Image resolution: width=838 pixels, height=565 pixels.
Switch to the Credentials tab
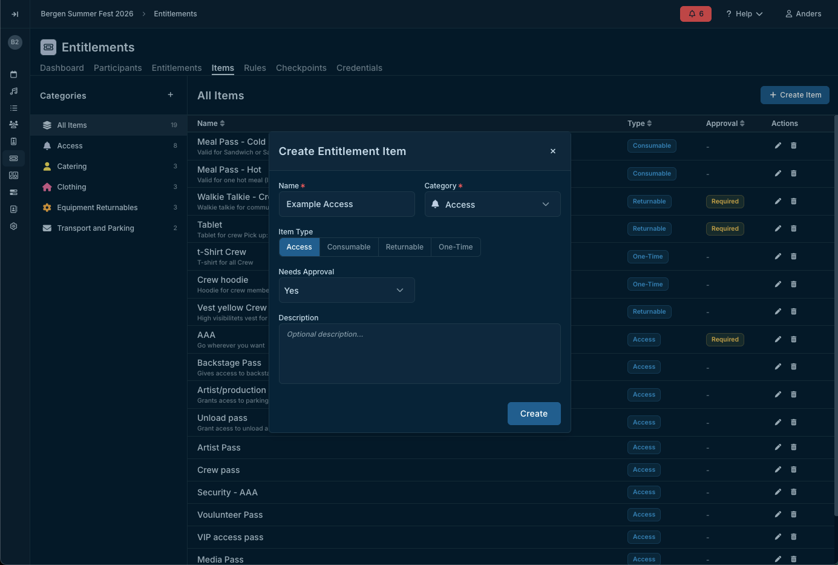click(359, 68)
